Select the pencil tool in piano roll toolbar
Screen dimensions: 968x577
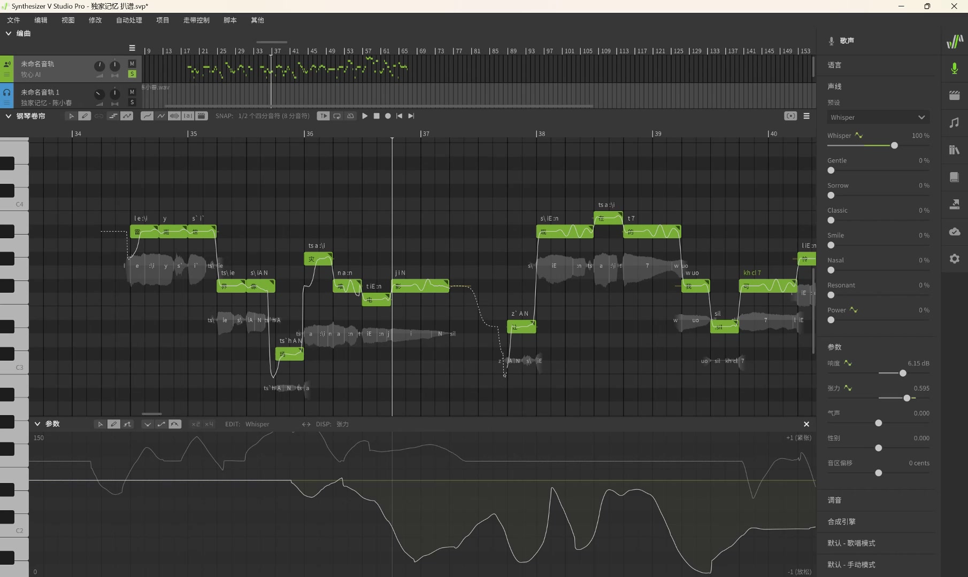(84, 116)
